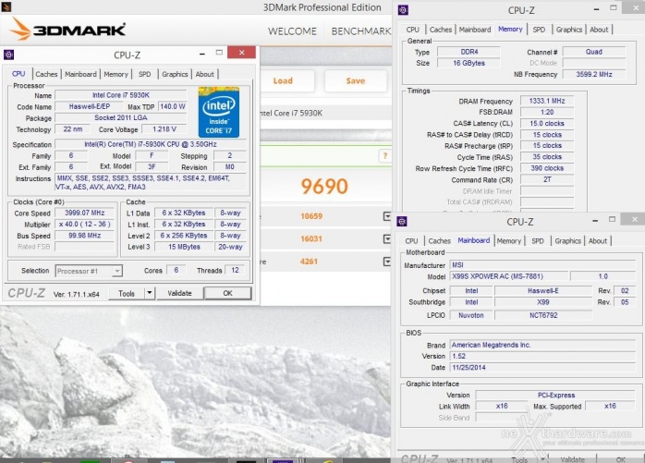Image resolution: width=645 pixels, height=463 pixels.
Task: Click the Core Speed value 3999.07 MHz
Action: point(85,213)
